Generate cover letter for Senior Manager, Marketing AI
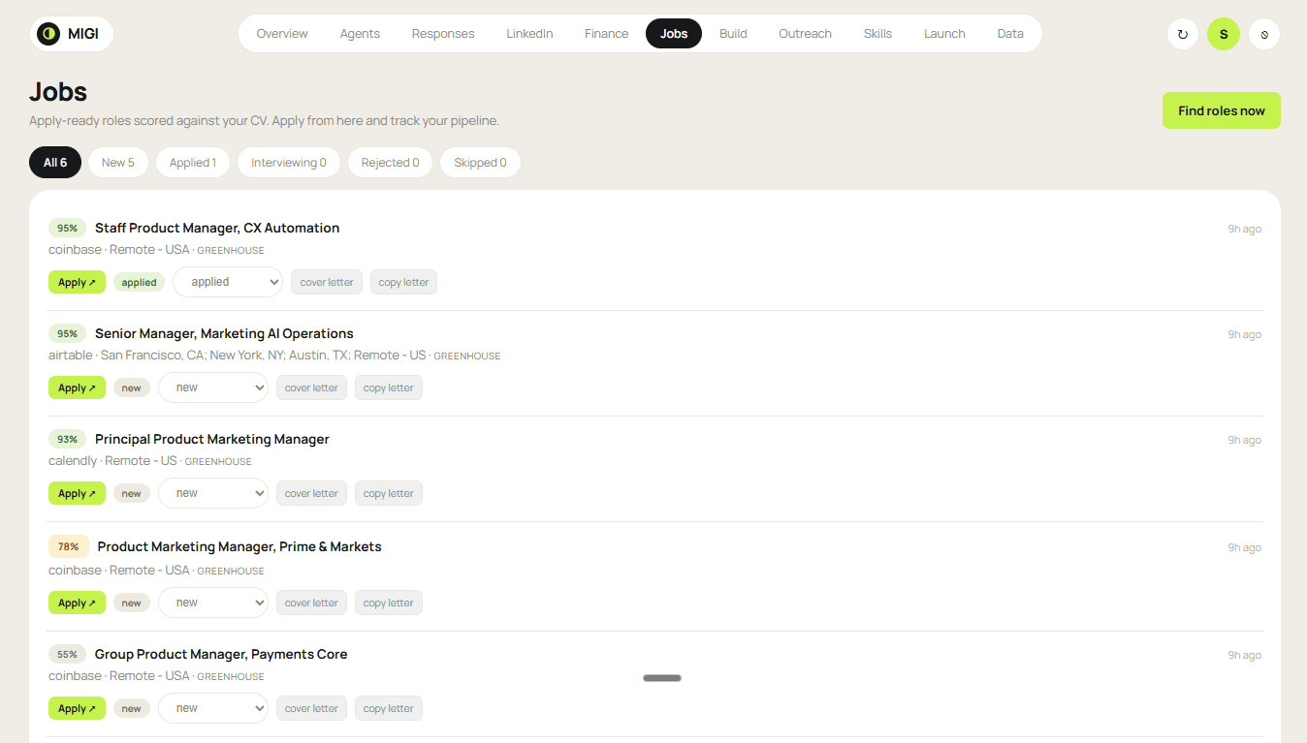 point(311,387)
